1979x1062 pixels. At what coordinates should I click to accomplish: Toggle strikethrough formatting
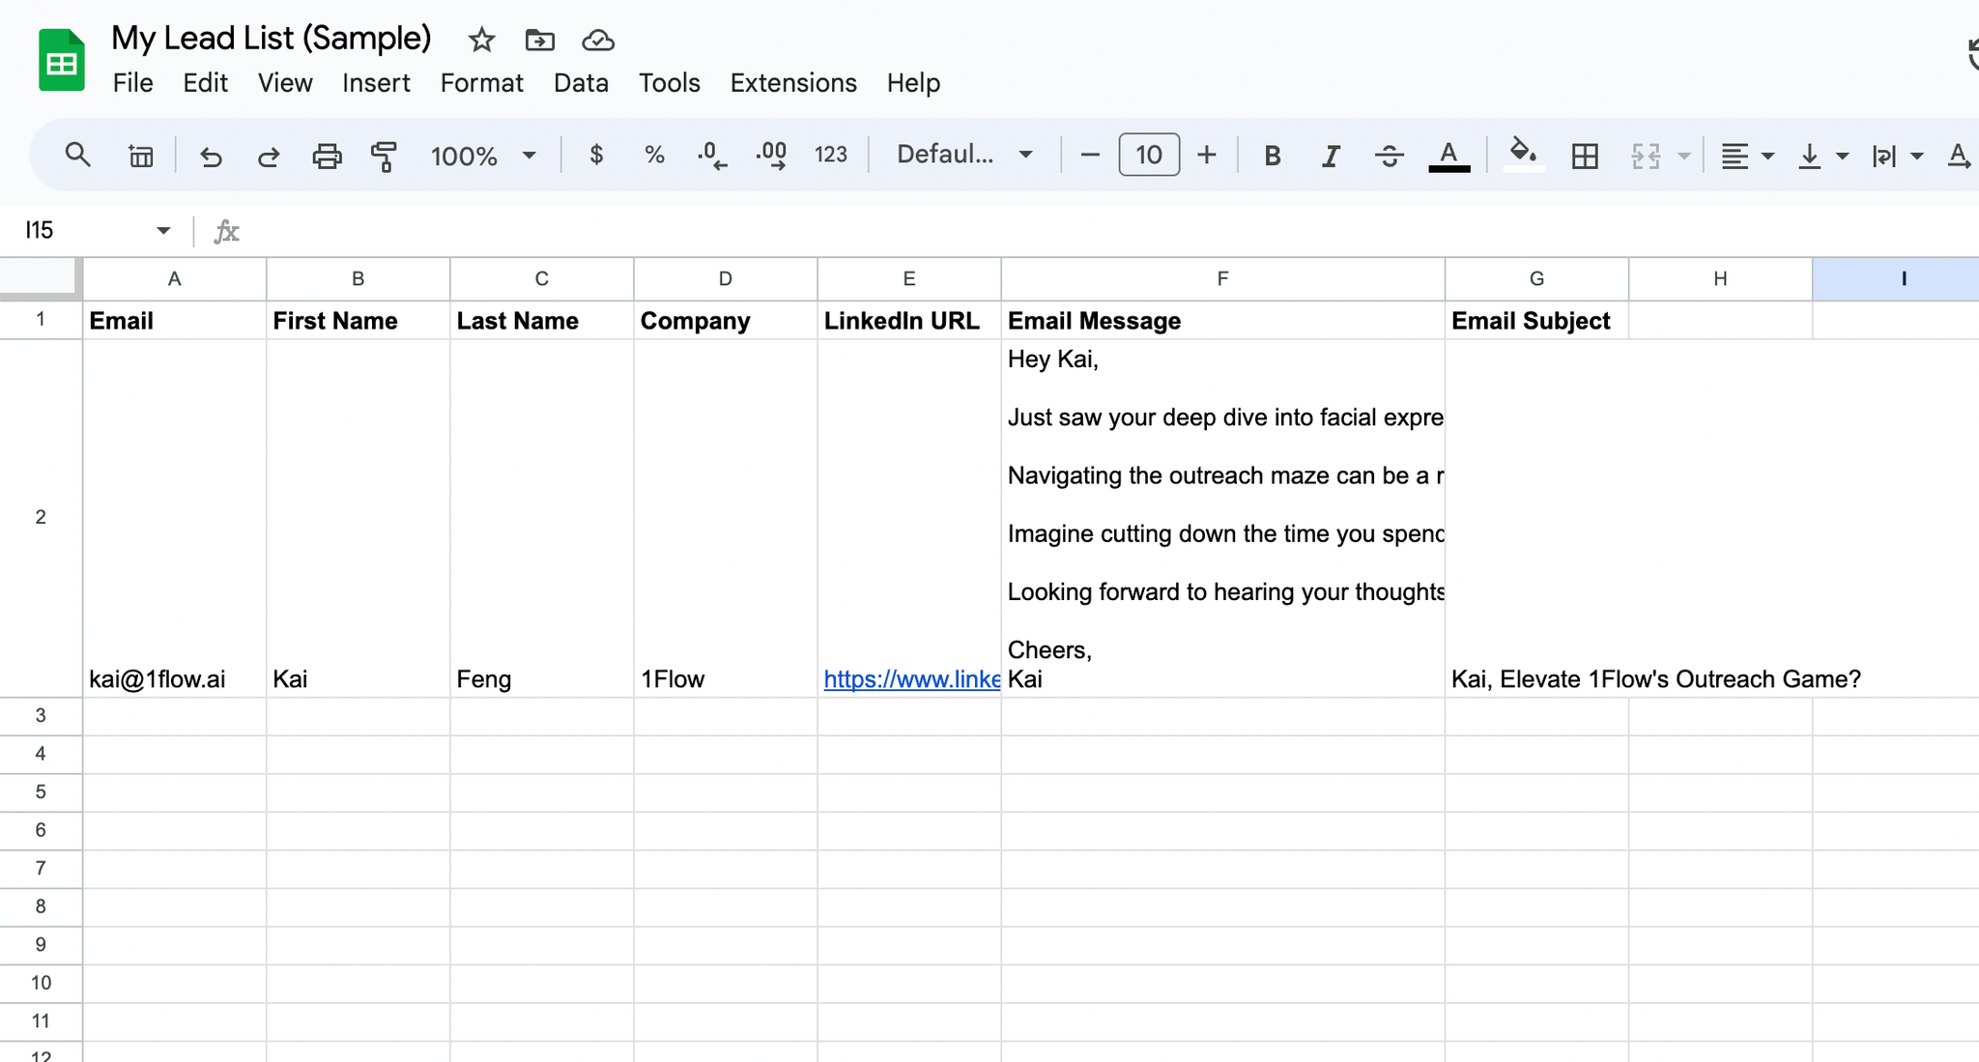tap(1390, 156)
